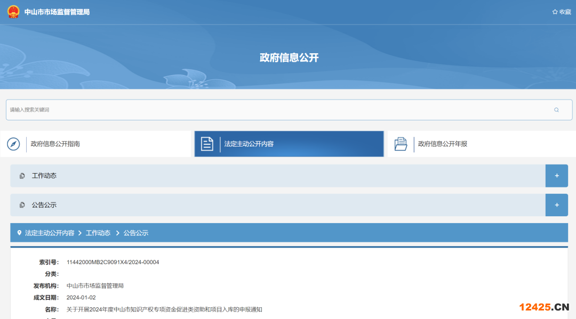Viewport: 576px width, 319px height.
Task: Select the 法定主动公开内容 tab
Action: [249, 144]
